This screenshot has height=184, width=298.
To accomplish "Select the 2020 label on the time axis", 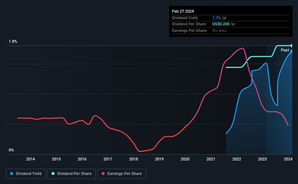I will click(185, 159).
